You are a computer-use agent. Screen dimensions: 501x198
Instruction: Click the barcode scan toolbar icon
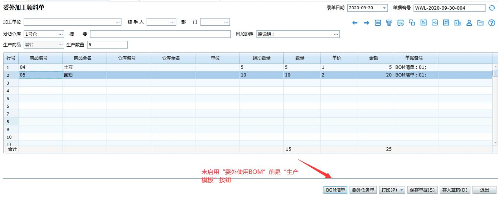(x=378, y=23)
